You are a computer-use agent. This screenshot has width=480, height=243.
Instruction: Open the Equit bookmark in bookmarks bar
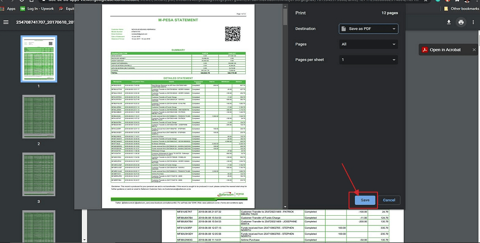(66, 9)
